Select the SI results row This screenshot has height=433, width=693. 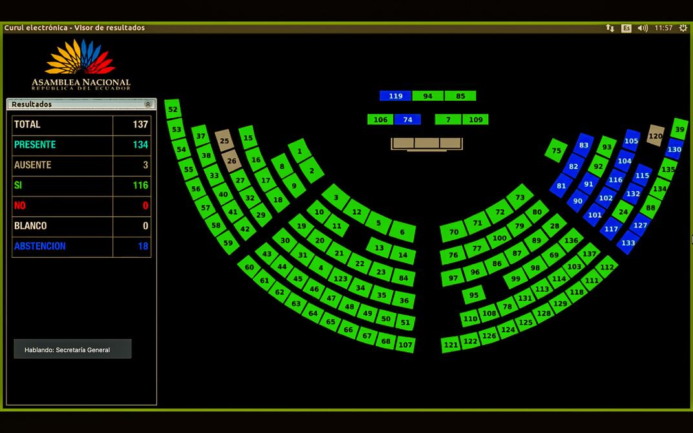pos(81,185)
